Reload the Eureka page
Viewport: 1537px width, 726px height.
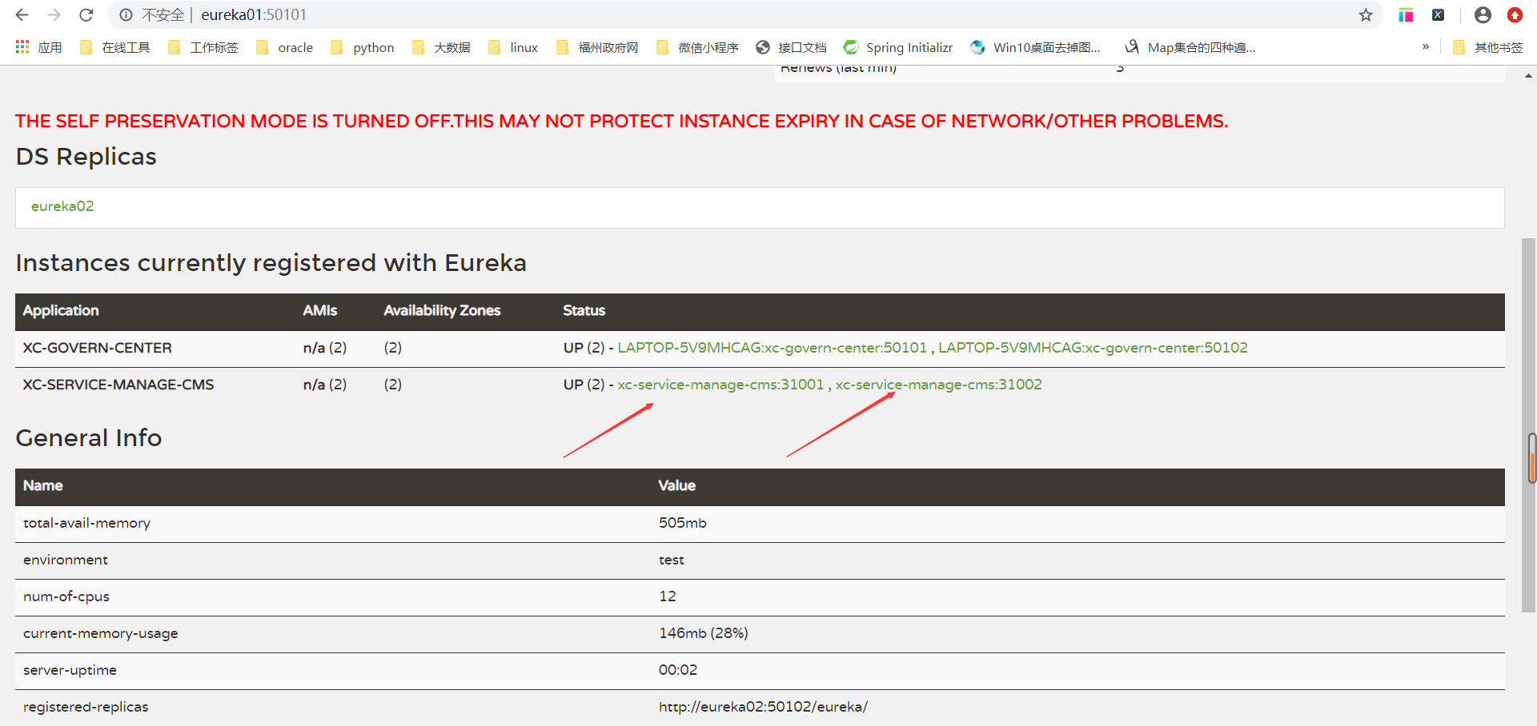[86, 15]
